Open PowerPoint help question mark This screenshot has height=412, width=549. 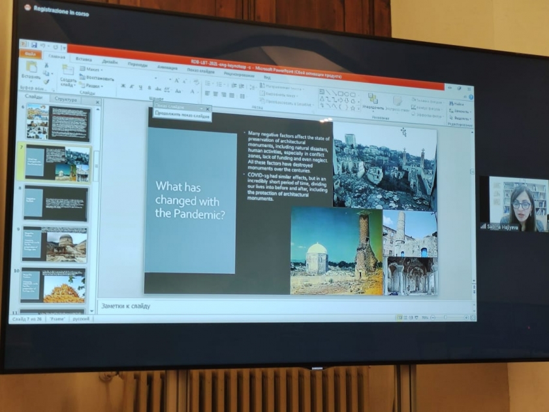(471, 97)
